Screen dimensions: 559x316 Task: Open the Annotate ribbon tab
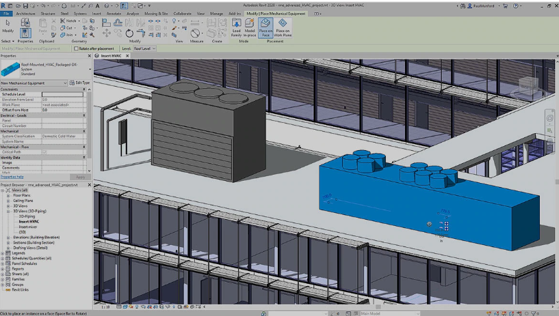pyautogui.click(x=113, y=13)
